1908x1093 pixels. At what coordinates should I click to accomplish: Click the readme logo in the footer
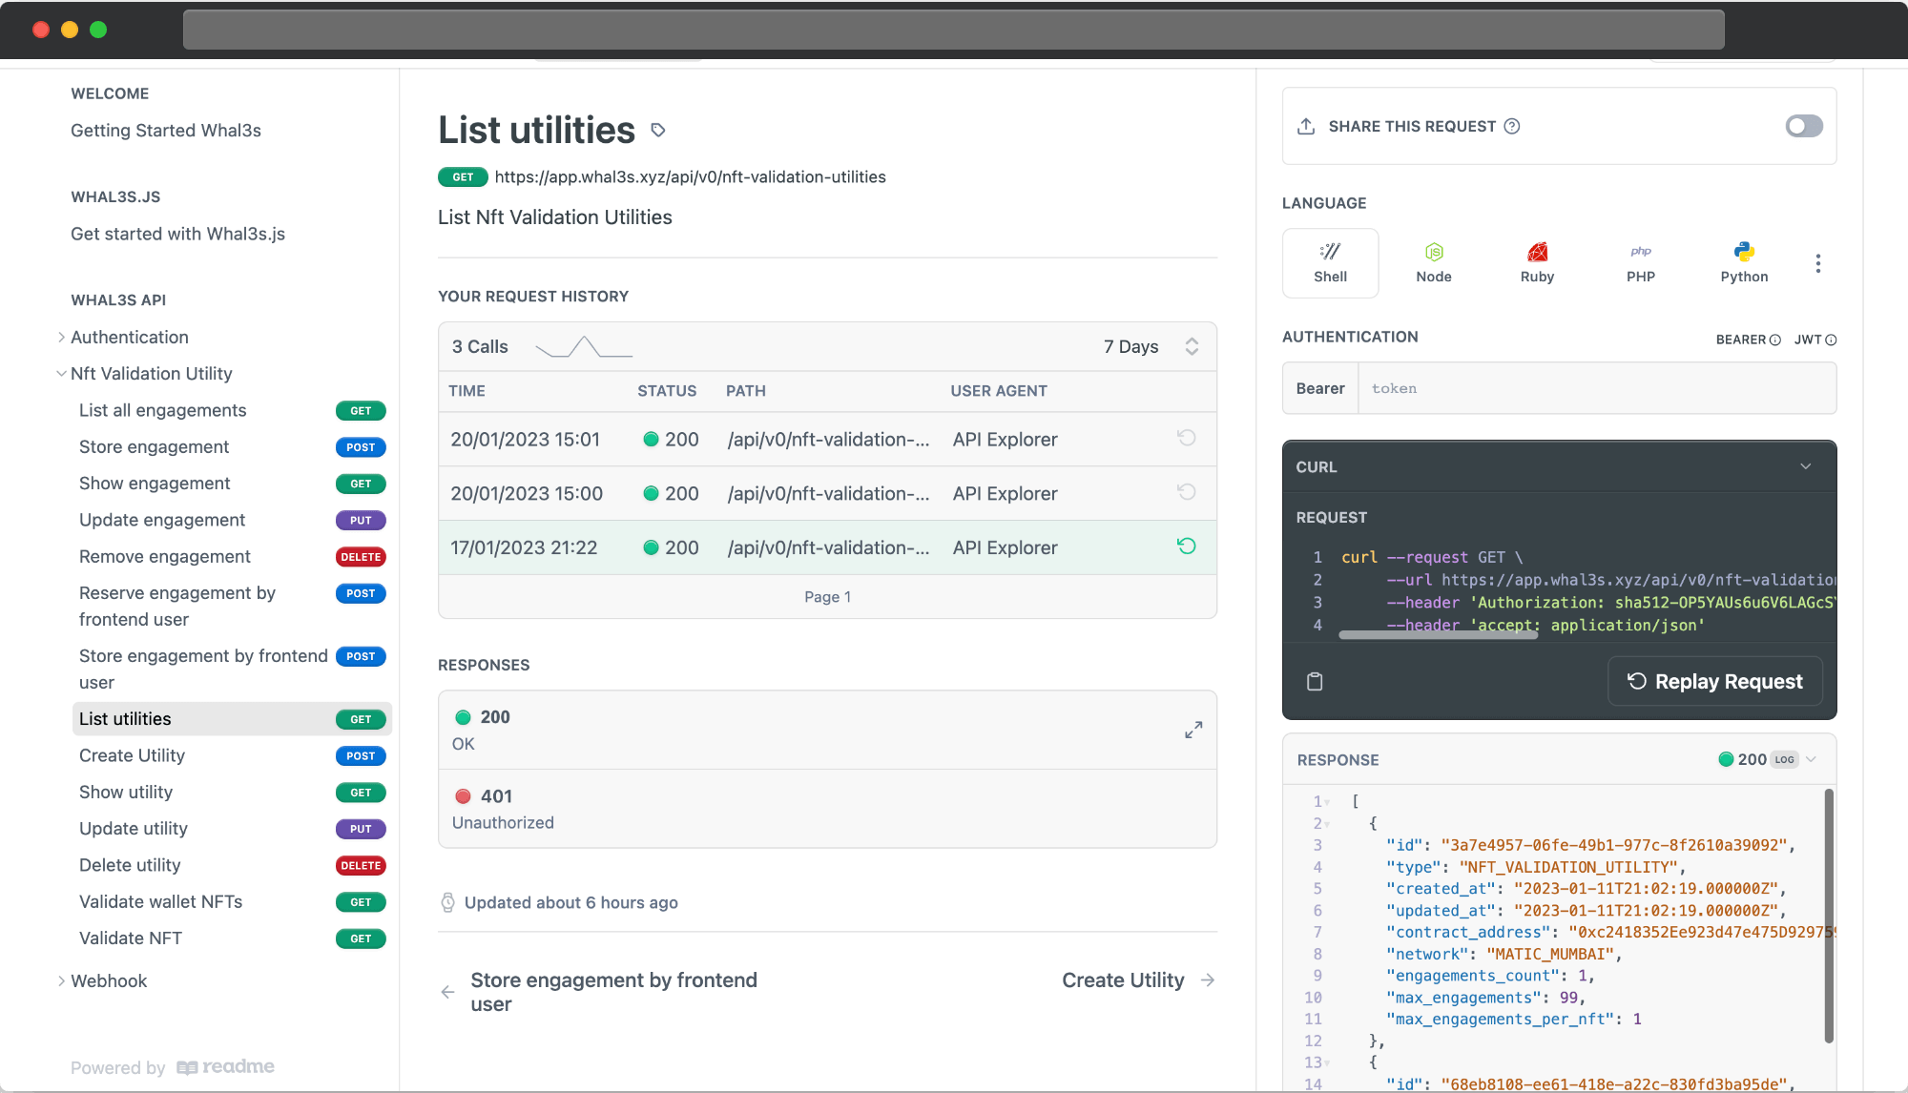226,1067
